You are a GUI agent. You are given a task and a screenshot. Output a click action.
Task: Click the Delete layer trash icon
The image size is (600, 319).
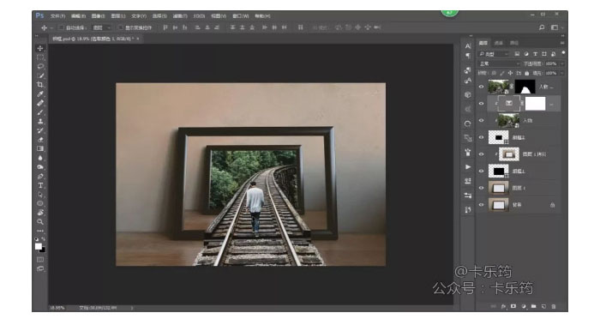pyautogui.click(x=554, y=306)
